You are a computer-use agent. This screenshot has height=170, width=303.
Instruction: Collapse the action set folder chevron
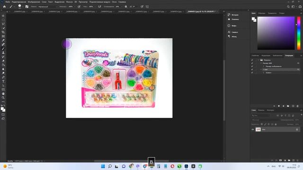pyautogui.click(x=258, y=60)
